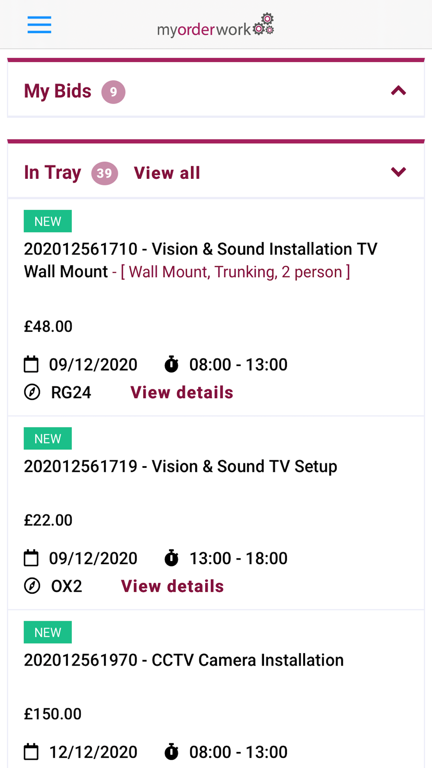Select the My Bids heading
The image size is (432, 768).
(58, 91)
